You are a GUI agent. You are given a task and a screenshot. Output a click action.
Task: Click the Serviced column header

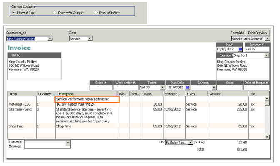[174, 94]
